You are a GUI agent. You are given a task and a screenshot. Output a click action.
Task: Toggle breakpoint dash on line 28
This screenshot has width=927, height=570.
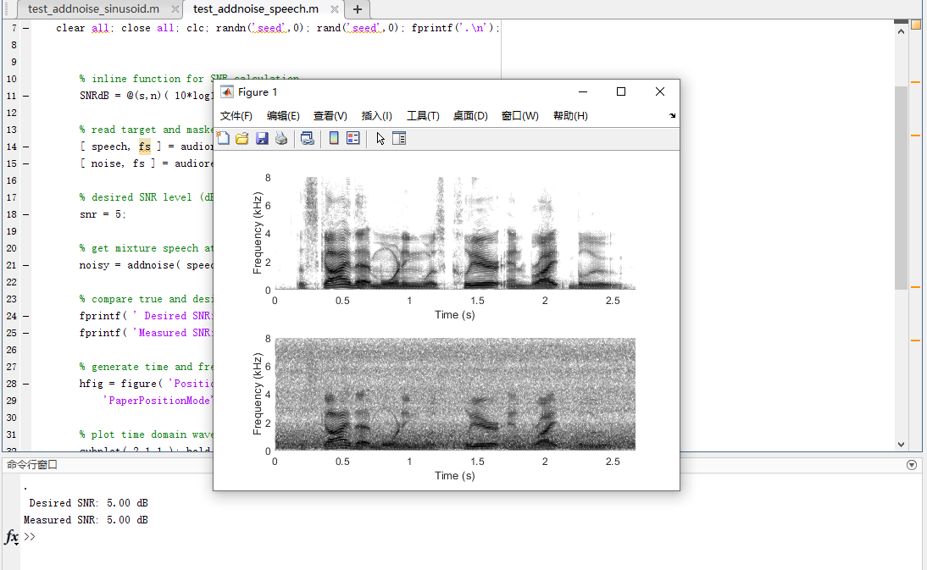26,384
